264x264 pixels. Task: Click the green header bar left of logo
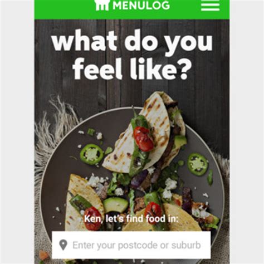[x=64, y=9]
